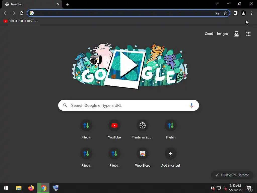257x193 pixels.
Task: Open the Images link
Action: 222,34
